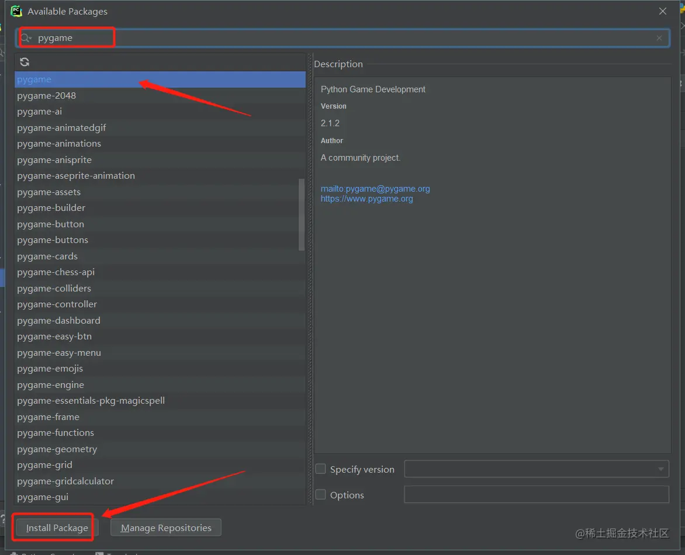Select pygame-colliders package
This screenshot has width=685, height=555.
(160, 288)
